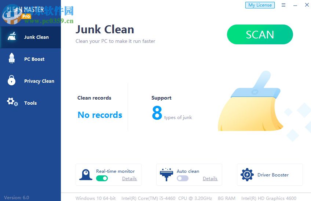Image resolution: width=311 pixels, height=201 pixels.
Task: Click the PC Boost rocket icon
Action: coord(12,58)
